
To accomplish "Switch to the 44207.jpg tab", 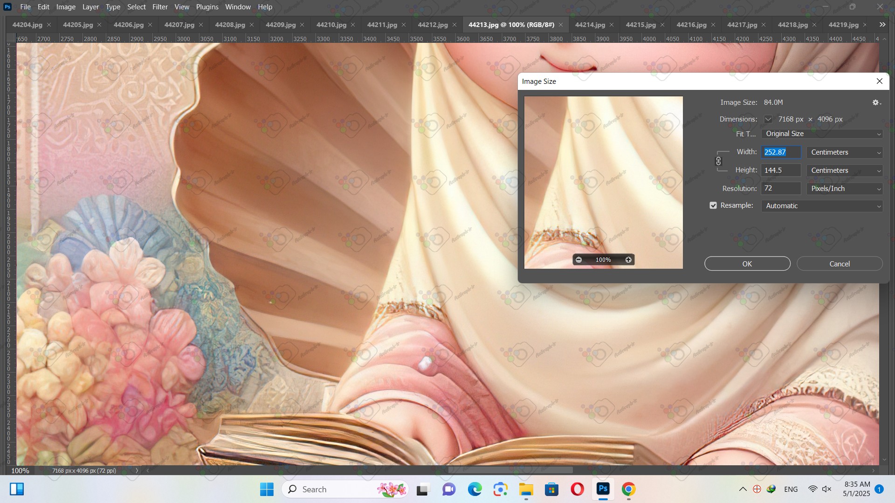I will coord(179,25).
